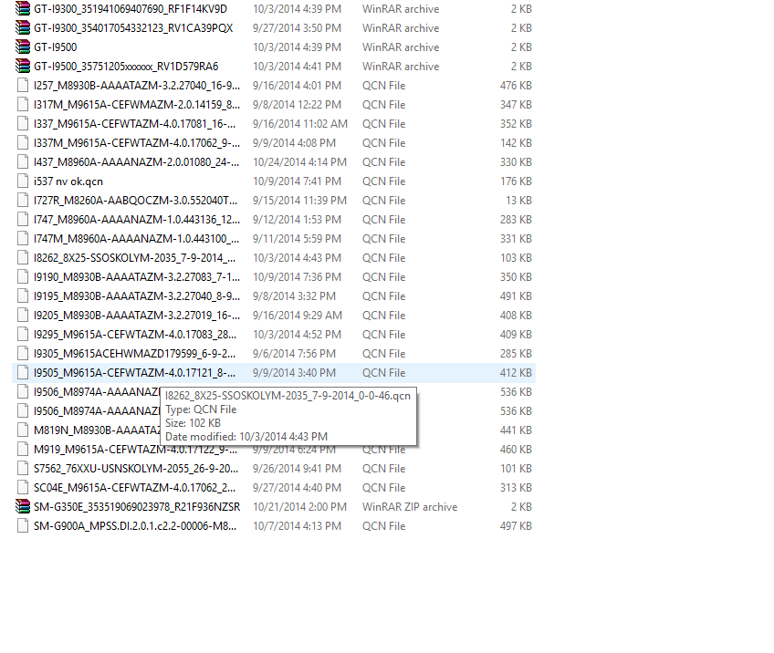This screenshot has height=653, width=774.
Task: Click the file icon of I337M_M9615A
Action: (x=23, y=143)
